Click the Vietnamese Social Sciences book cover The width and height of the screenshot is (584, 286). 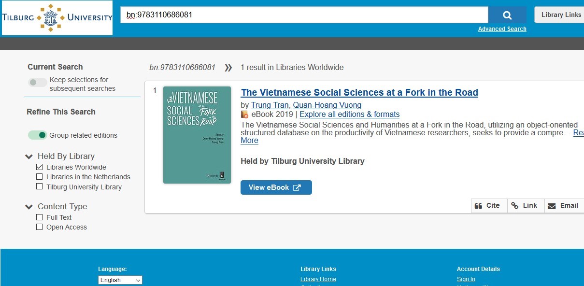(x=197, y=135)
